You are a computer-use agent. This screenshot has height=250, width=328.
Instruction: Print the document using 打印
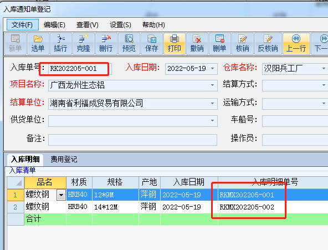coord(175,44)
